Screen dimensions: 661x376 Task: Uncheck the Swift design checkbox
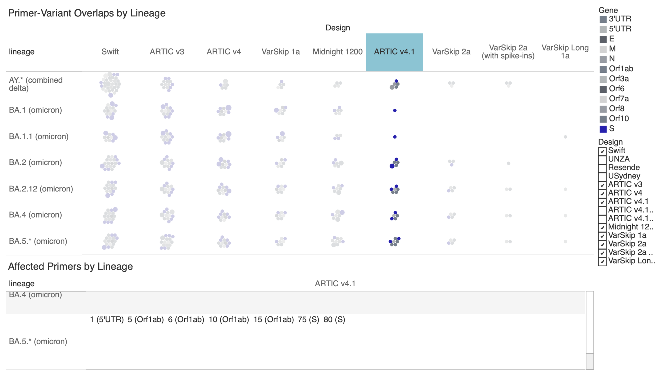pos(602,151)
